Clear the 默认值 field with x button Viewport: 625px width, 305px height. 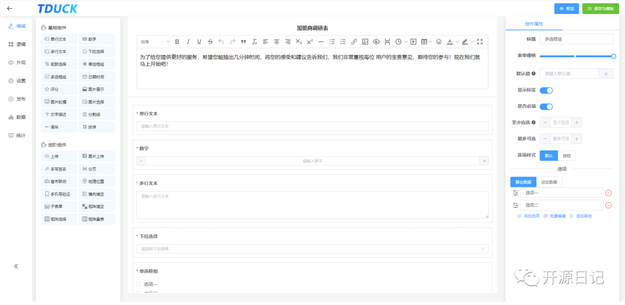pos(606,74)
